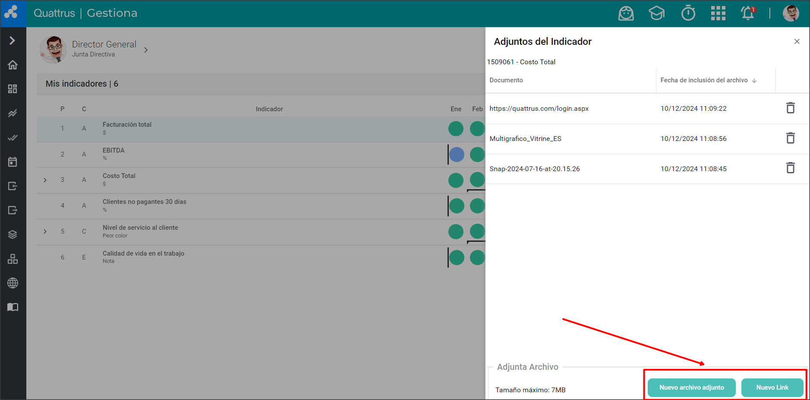
Task: Open the graduation cap training icon
Action: click(x=656, y=13)
